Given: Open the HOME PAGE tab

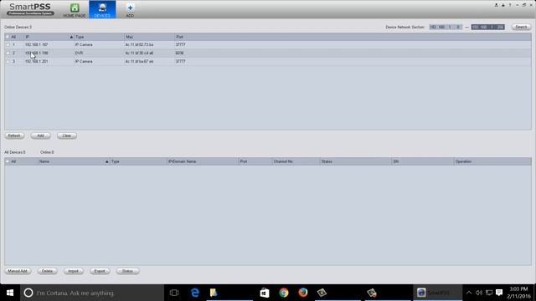Looking at the screenshot, I should pyautogui.click(x=75, y=9).
